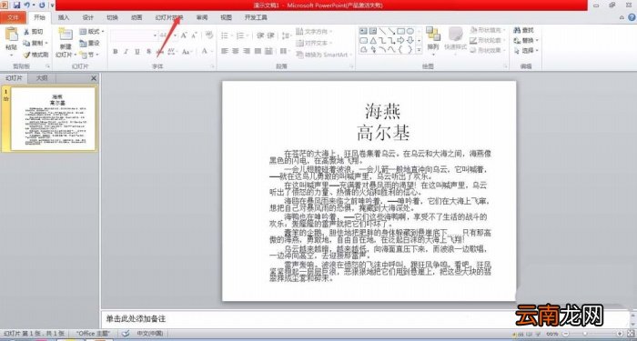The image size is (637, 341).
Task: Toggle Italic formatting
Action: (x=126, y=52)
